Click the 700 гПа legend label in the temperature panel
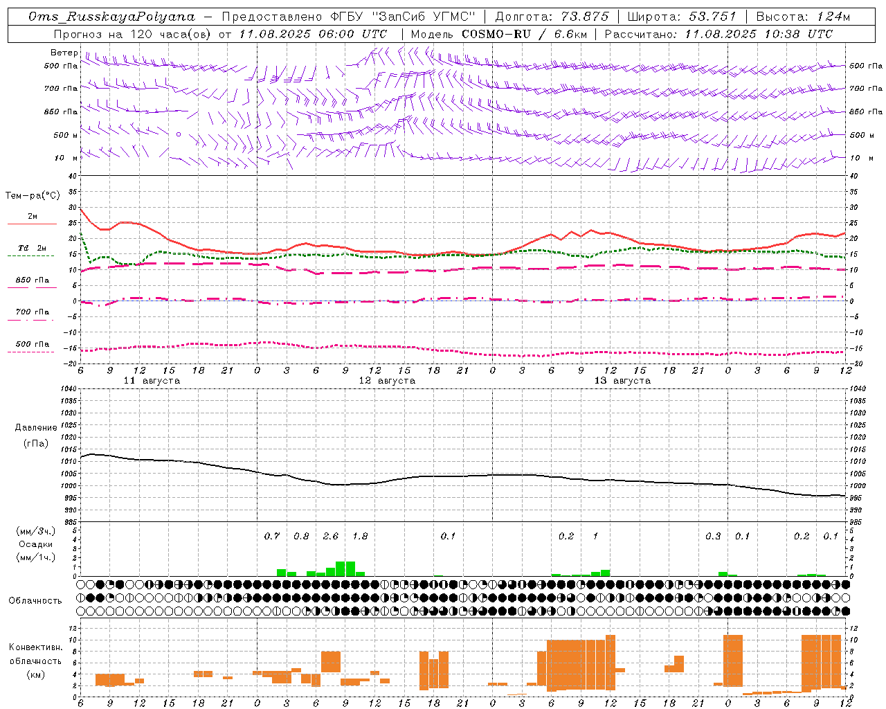886x709 pixels. 32,312
